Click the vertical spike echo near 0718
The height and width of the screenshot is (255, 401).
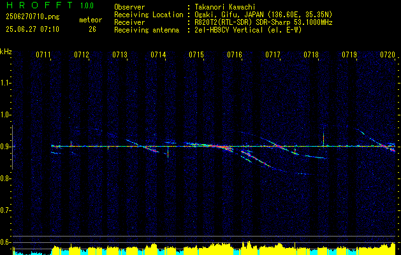(x=323, y=136)
